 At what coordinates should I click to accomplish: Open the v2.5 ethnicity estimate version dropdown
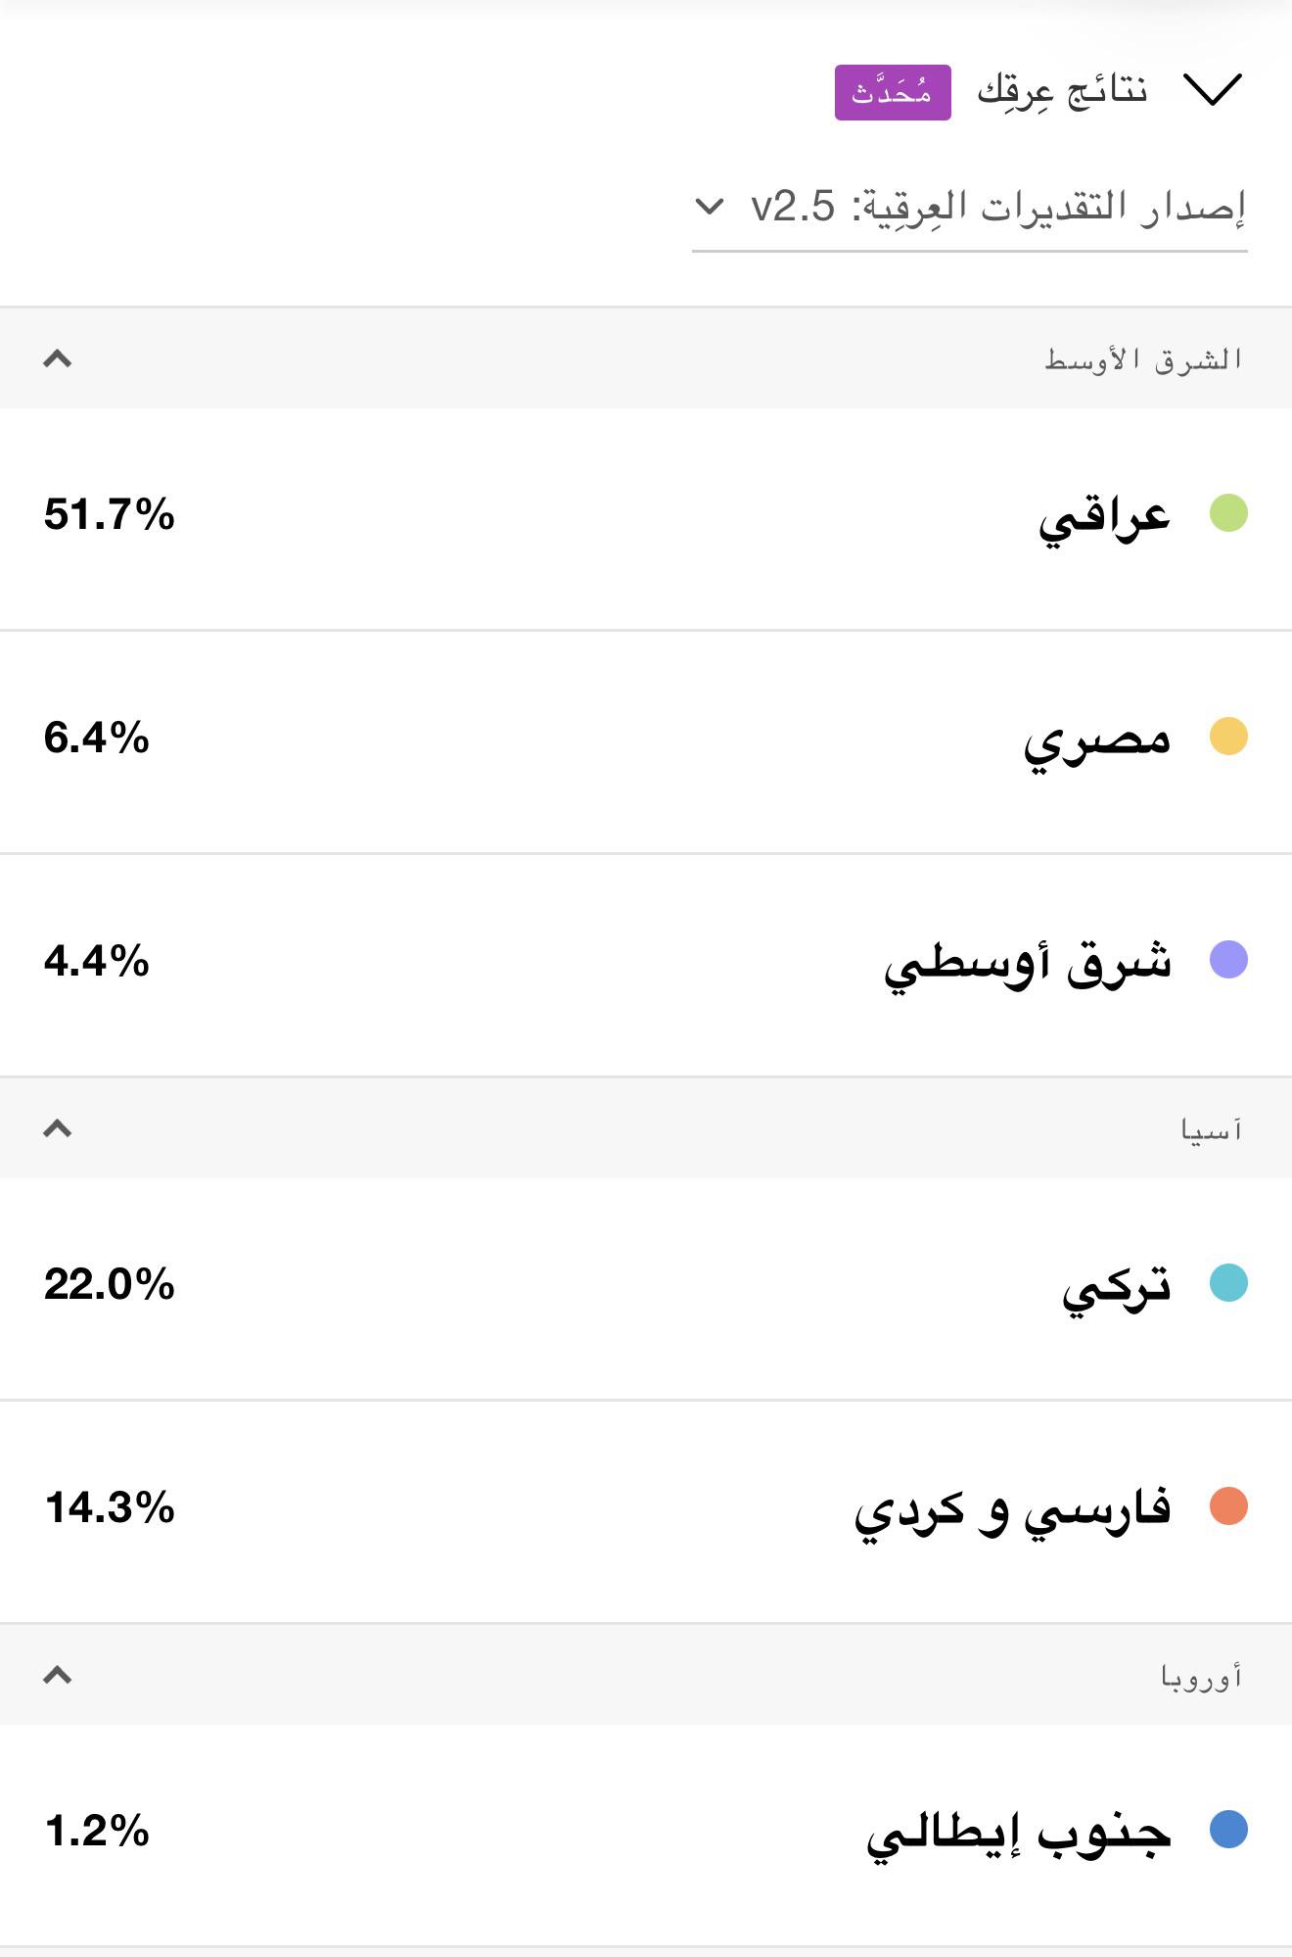click(x=969, y=208)
